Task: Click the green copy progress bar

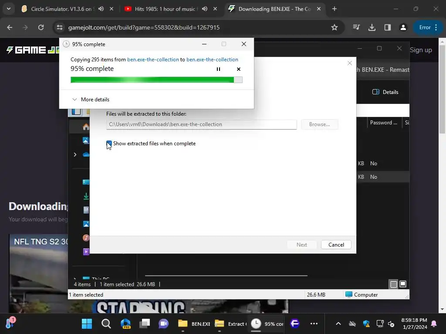Action: [156, 80]
